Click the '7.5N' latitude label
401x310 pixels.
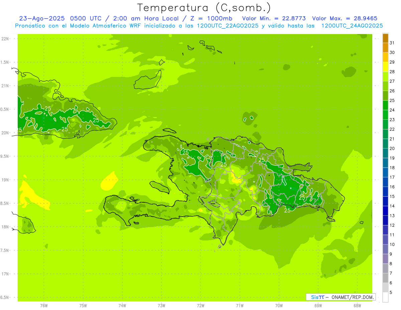pyautogui.click(x=5, y=250)
